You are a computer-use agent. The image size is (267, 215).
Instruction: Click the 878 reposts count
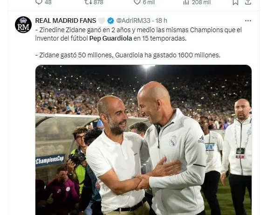(98, 2)
